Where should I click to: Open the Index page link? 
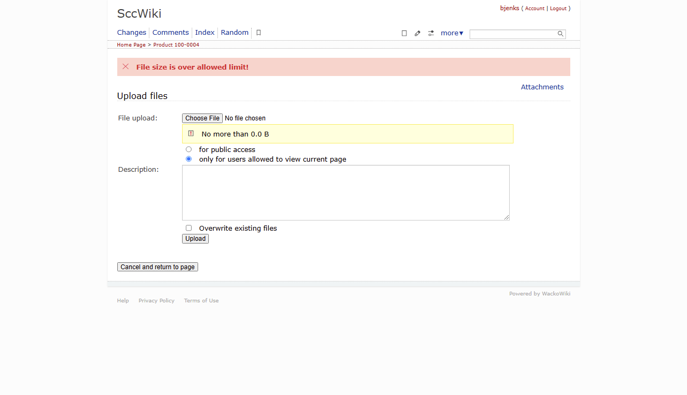205,33
